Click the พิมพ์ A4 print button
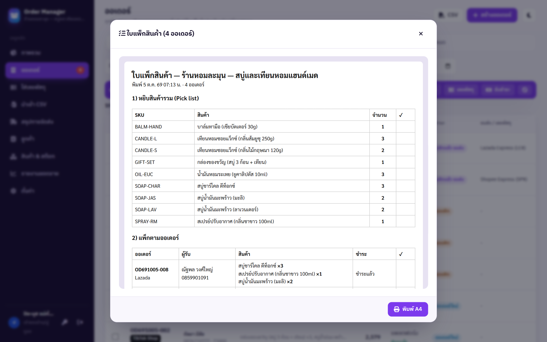547x342 pixels. (x=408, y=309)
